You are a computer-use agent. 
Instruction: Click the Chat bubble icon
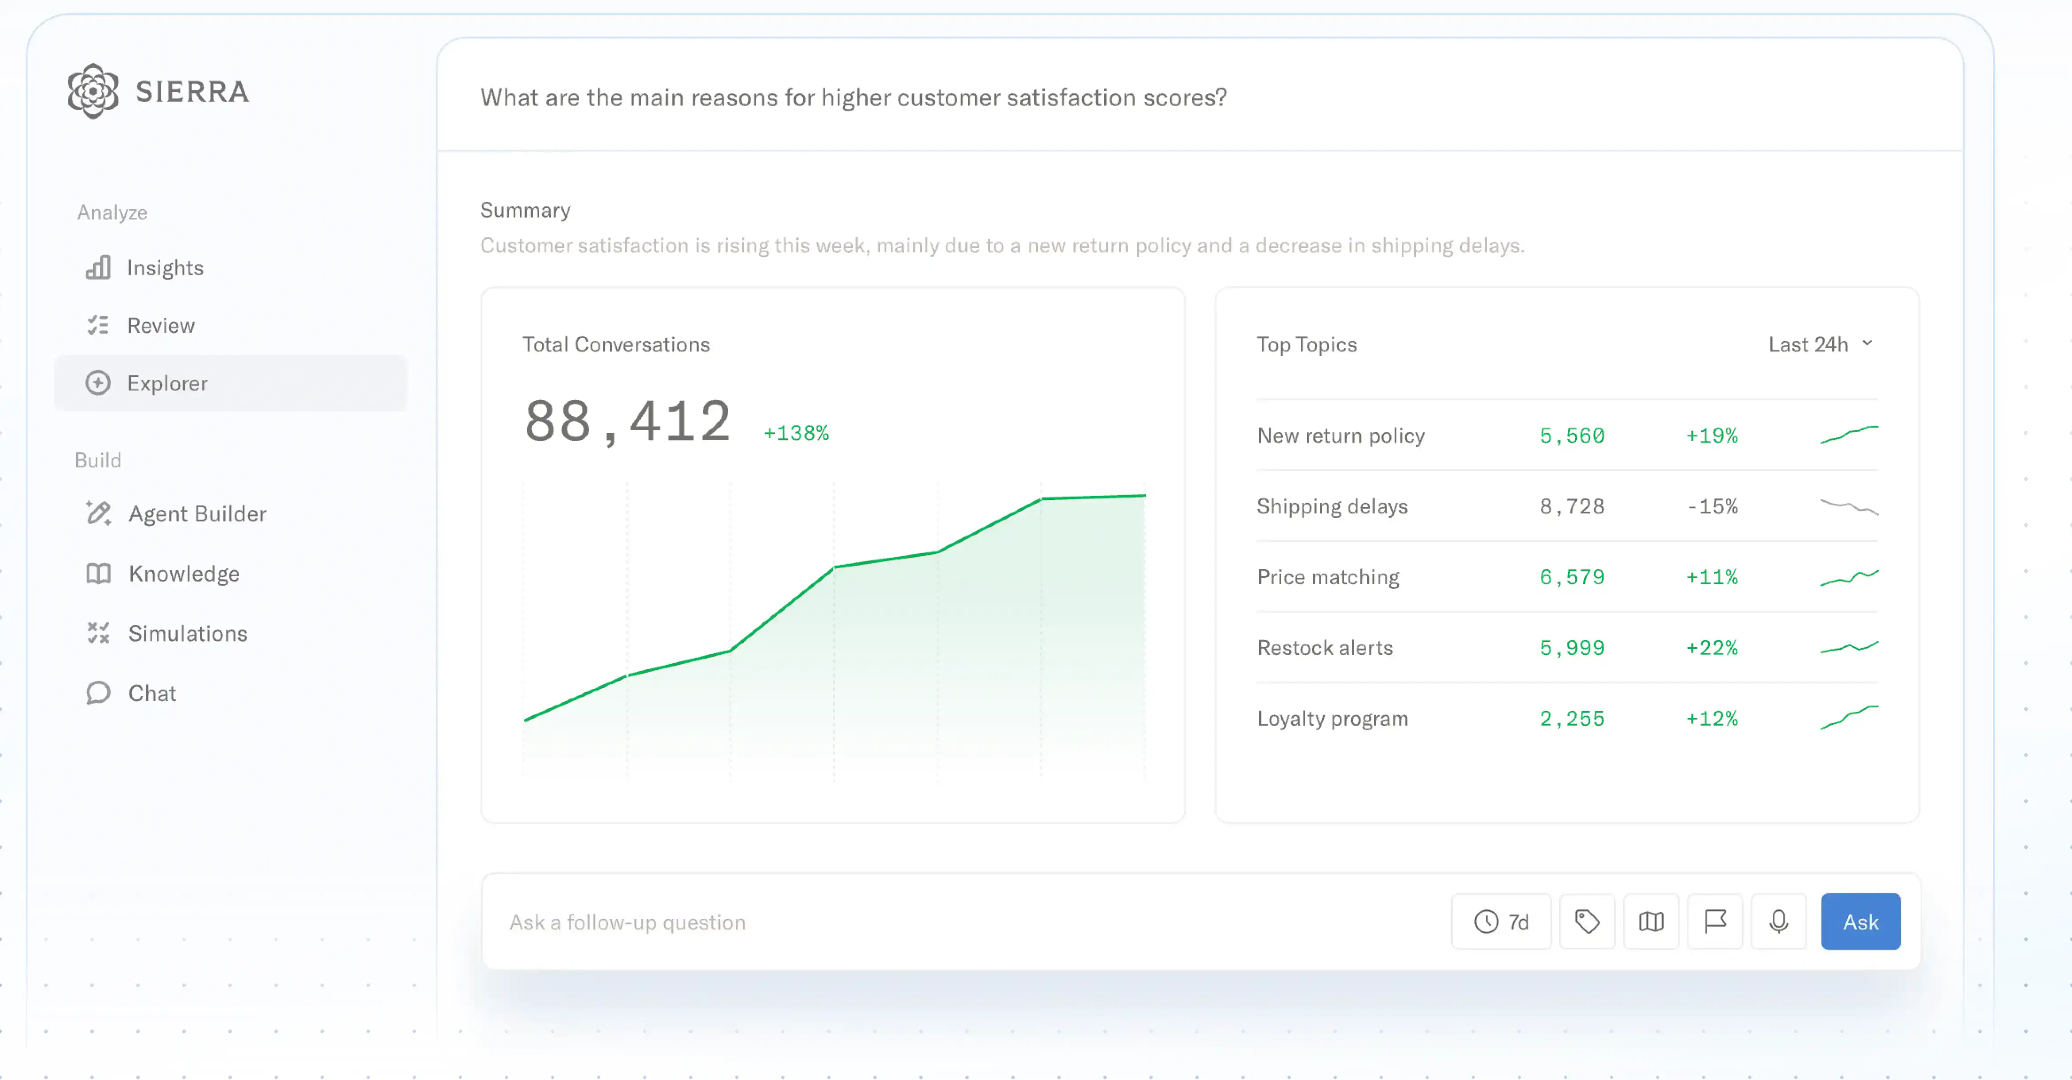pos(98,692)
